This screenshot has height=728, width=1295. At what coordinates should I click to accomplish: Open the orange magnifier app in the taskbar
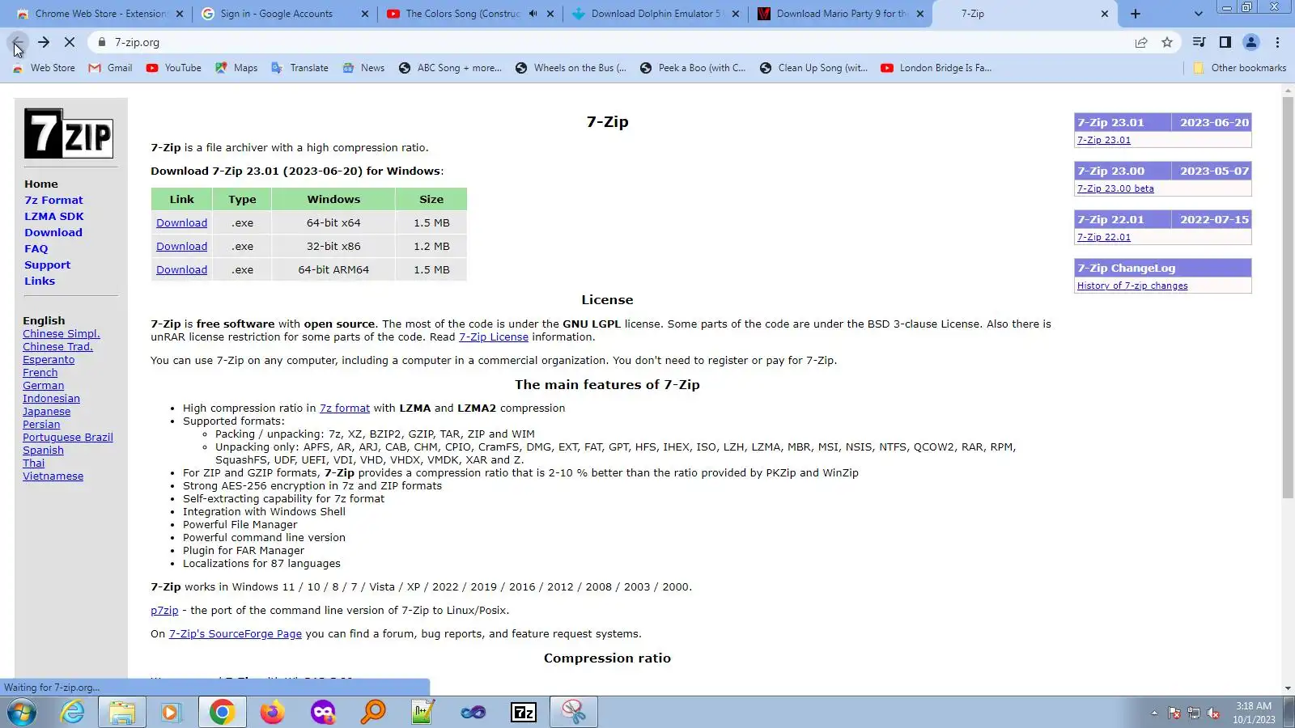click(x=373, y=712)
